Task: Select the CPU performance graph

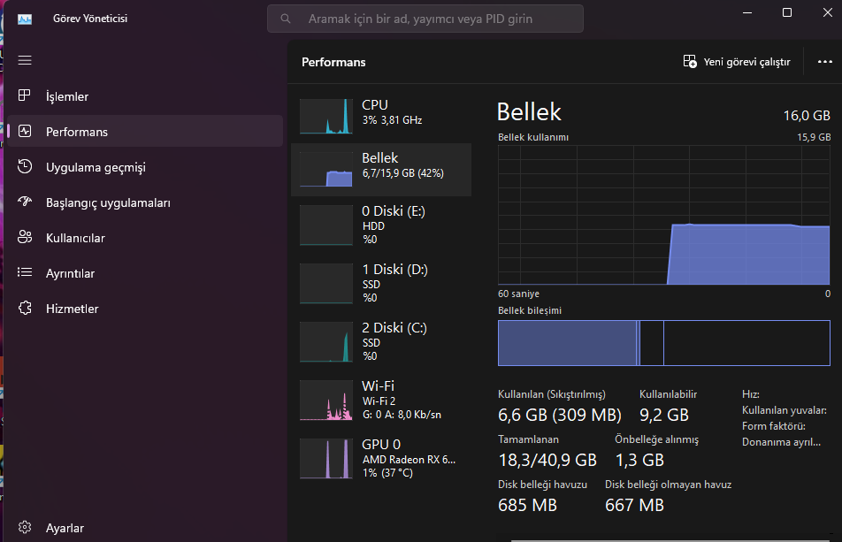Action: pos(381,116)
